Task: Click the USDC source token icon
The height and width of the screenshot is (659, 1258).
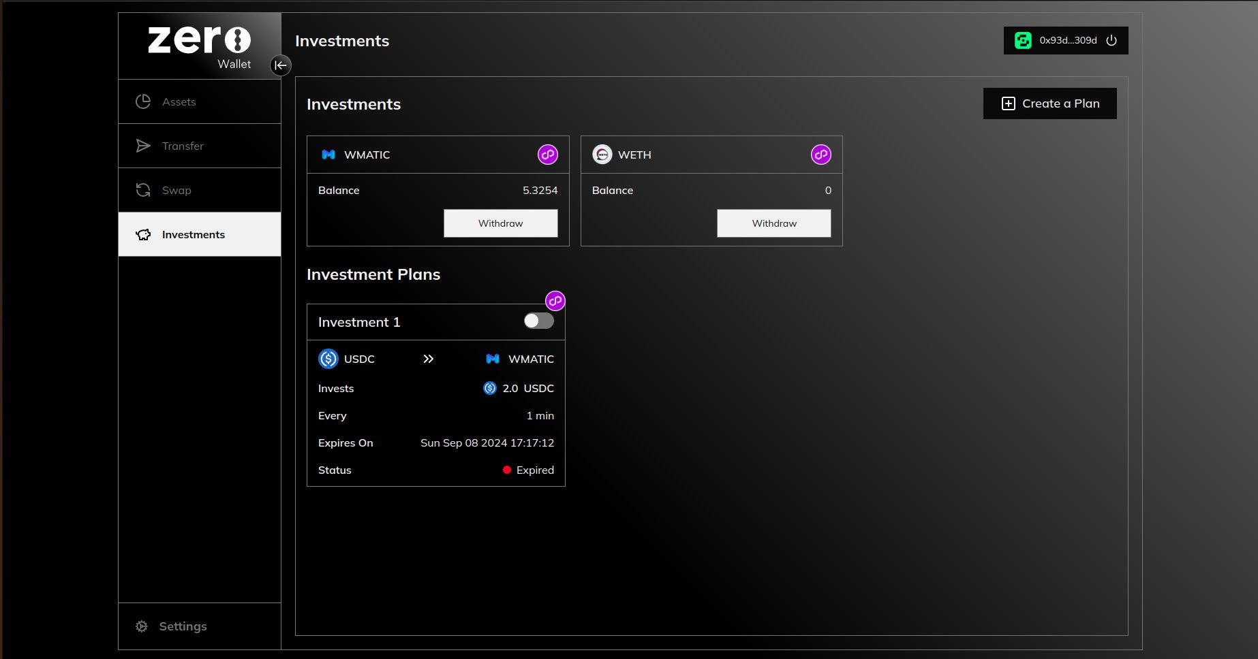Action: [x=328, y=359]
